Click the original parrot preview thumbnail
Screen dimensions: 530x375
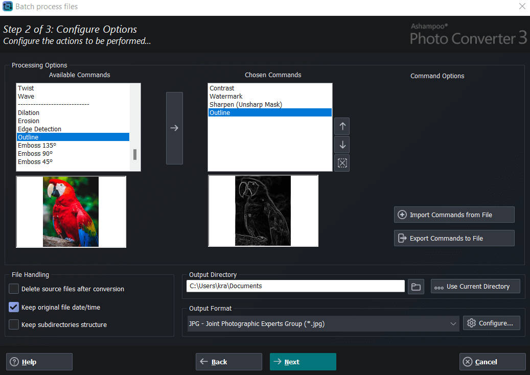click(71, 211)
